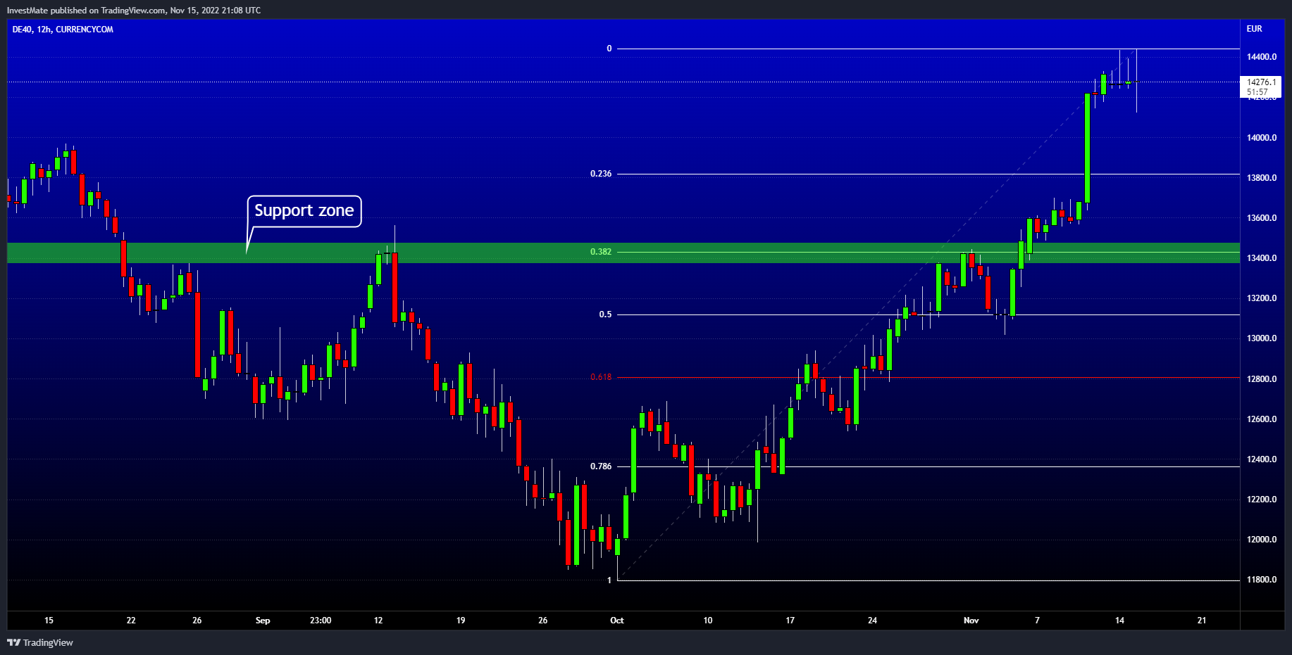Click the 12000.0 price axis label
This screenshot has width=1292, height=655.
1262,540
